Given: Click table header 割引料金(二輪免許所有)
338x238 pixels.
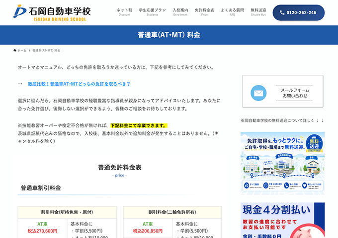Looking at the screenshot, I should point(172,212).
